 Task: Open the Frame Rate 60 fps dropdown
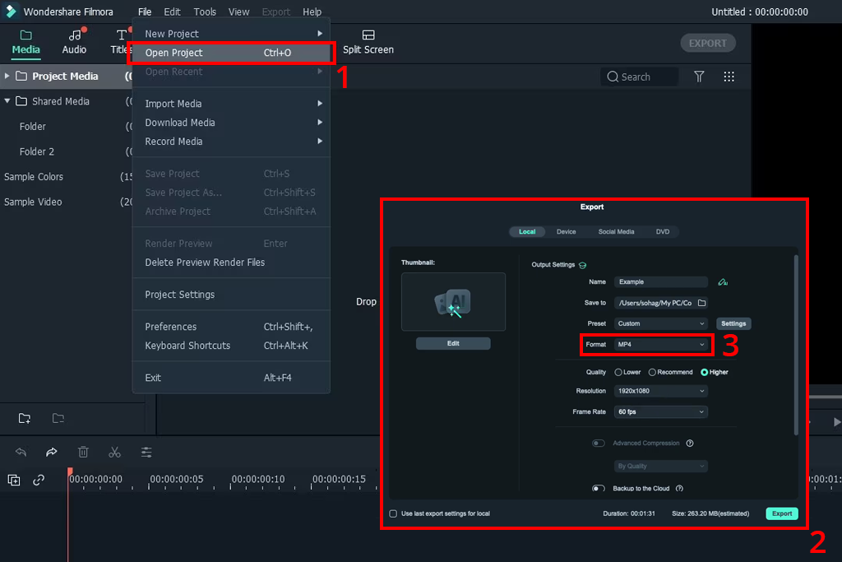tap(660, 412)
